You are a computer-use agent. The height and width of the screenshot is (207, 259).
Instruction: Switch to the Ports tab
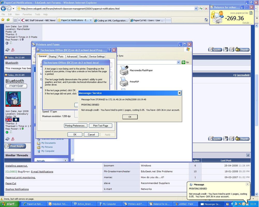61,56
